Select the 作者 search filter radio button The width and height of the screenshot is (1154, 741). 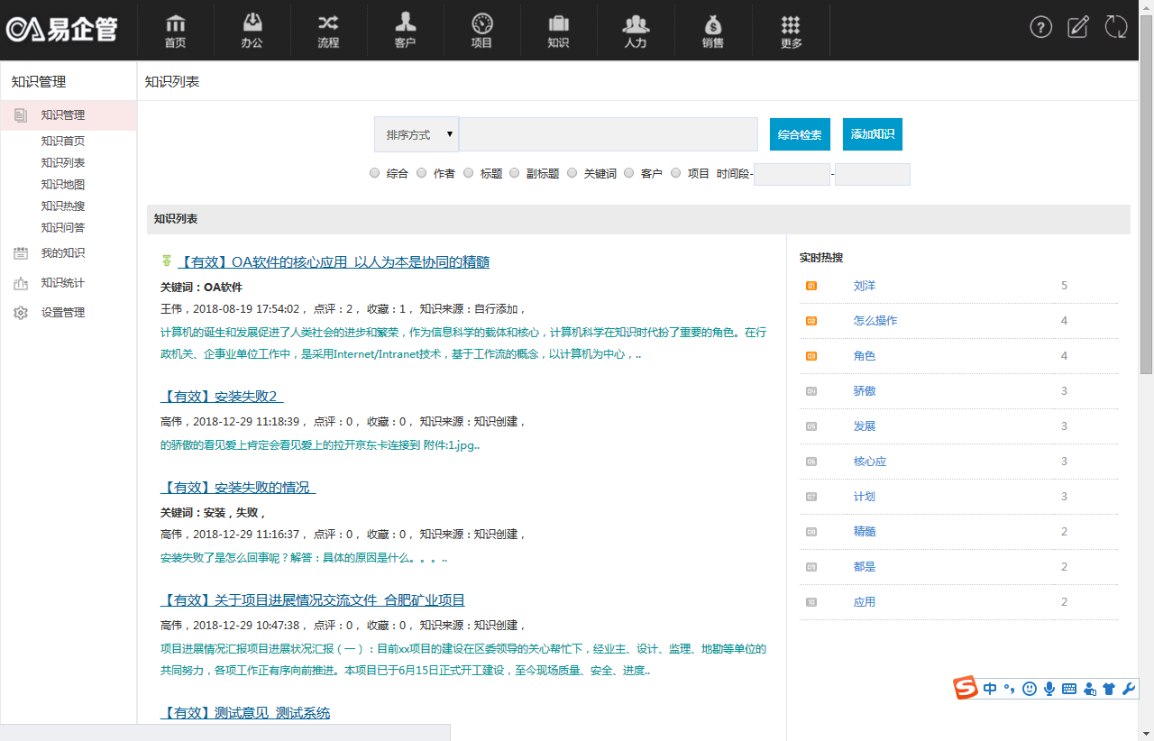tap(421, 172)
